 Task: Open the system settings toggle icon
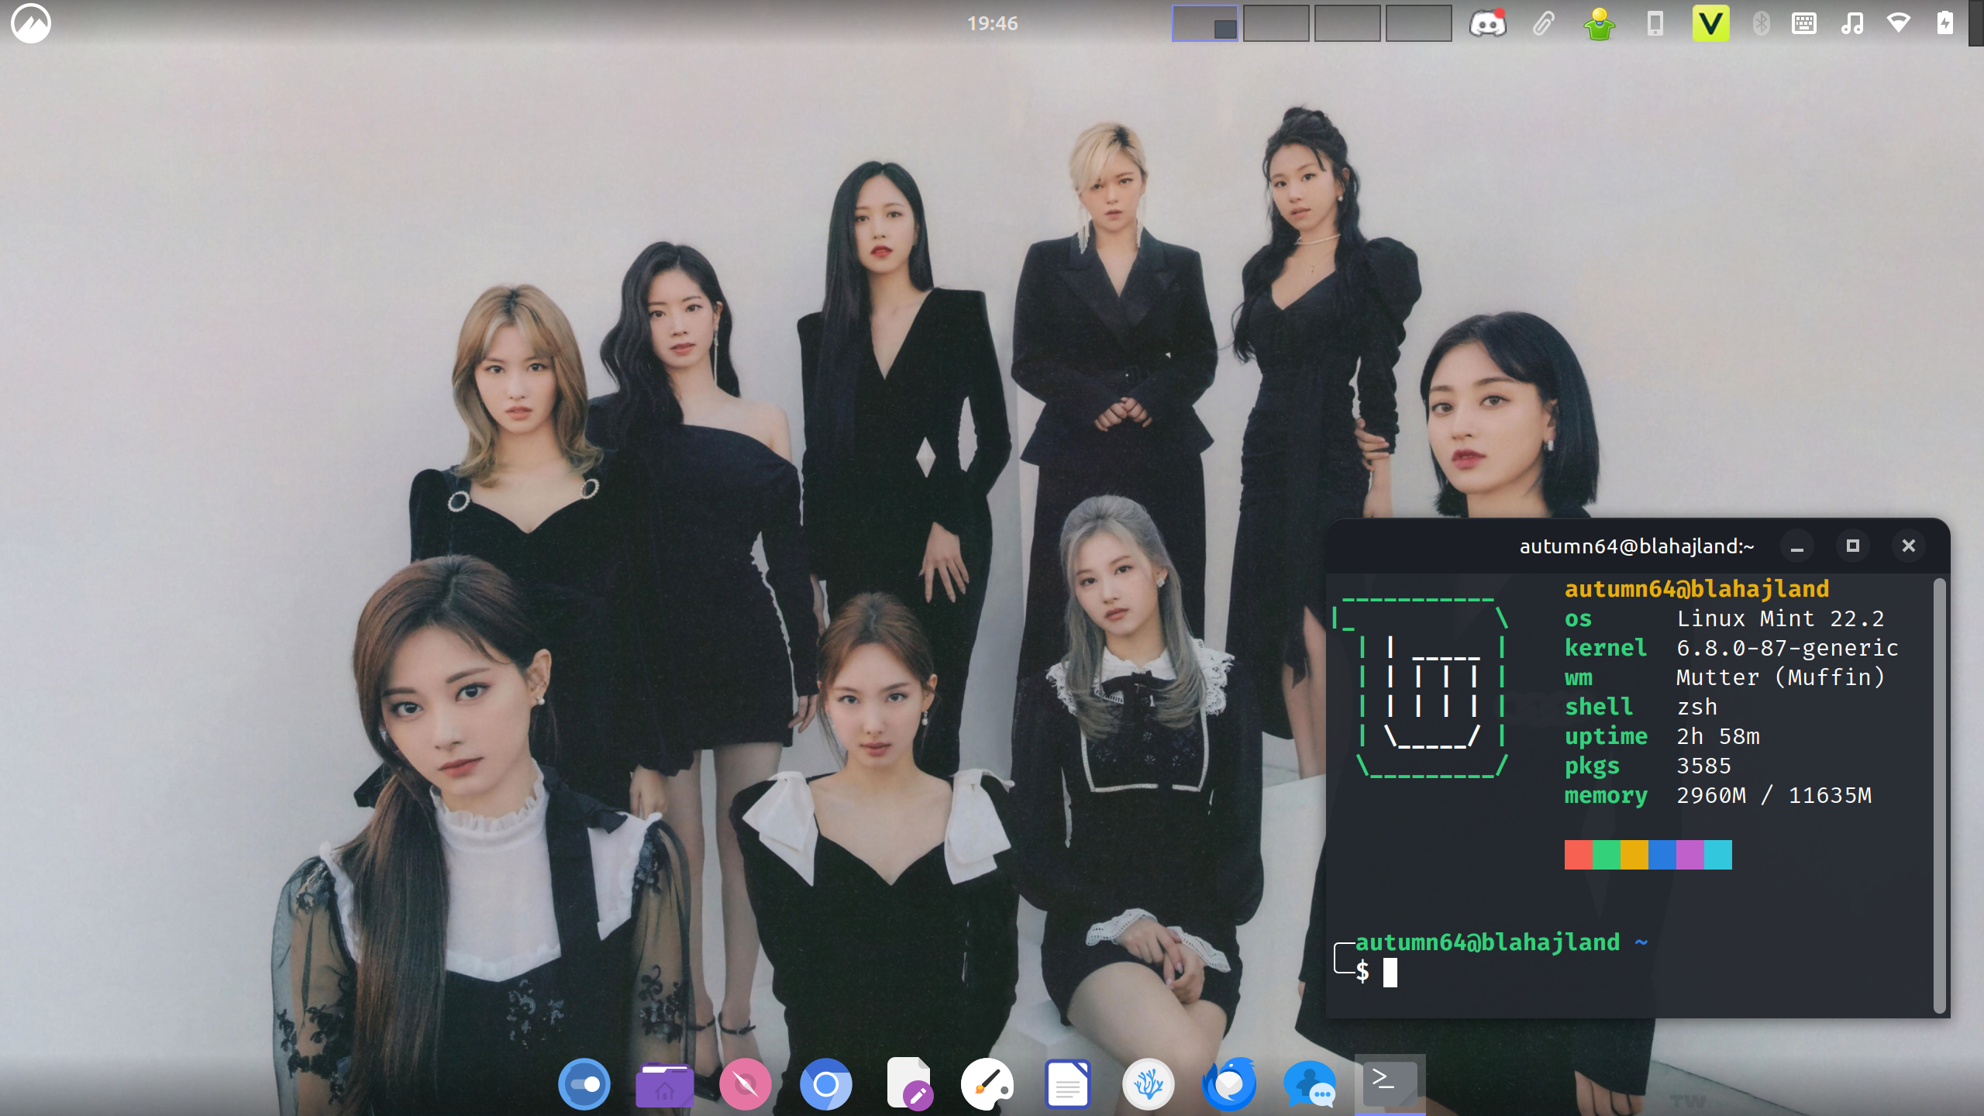pos(584,1084)
